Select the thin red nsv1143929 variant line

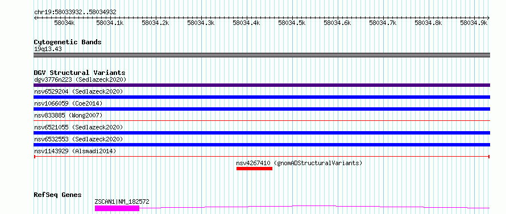tap(262, 157)
